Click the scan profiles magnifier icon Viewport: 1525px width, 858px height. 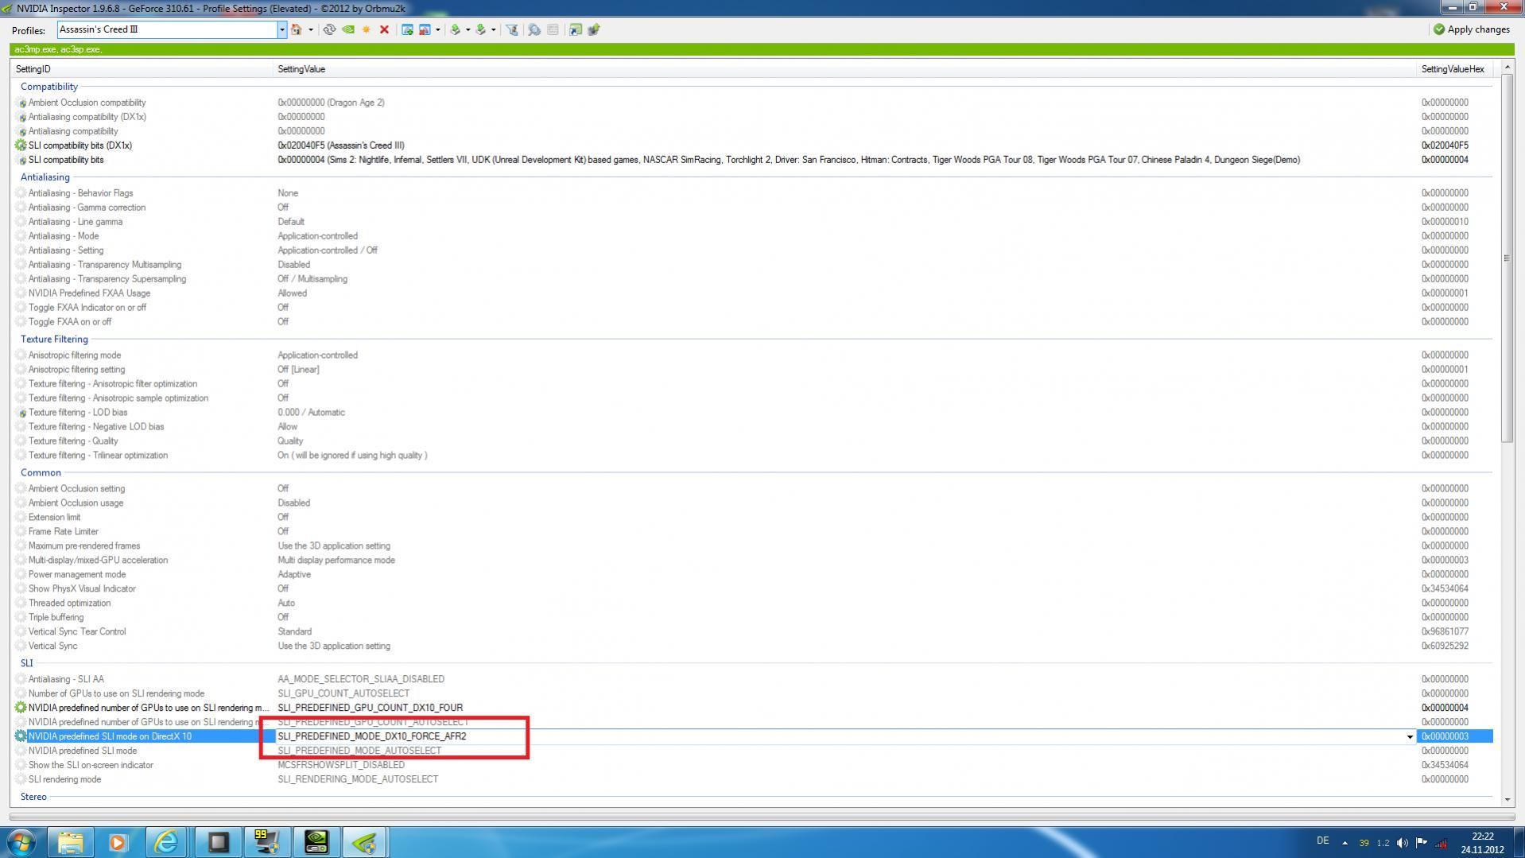[534, 29]
